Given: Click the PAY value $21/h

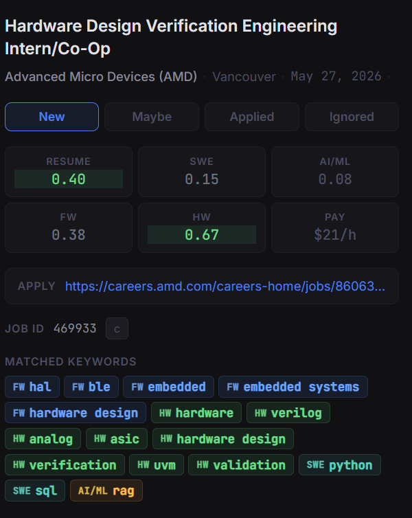Looking at the screenshot, I should click(335, 235).
